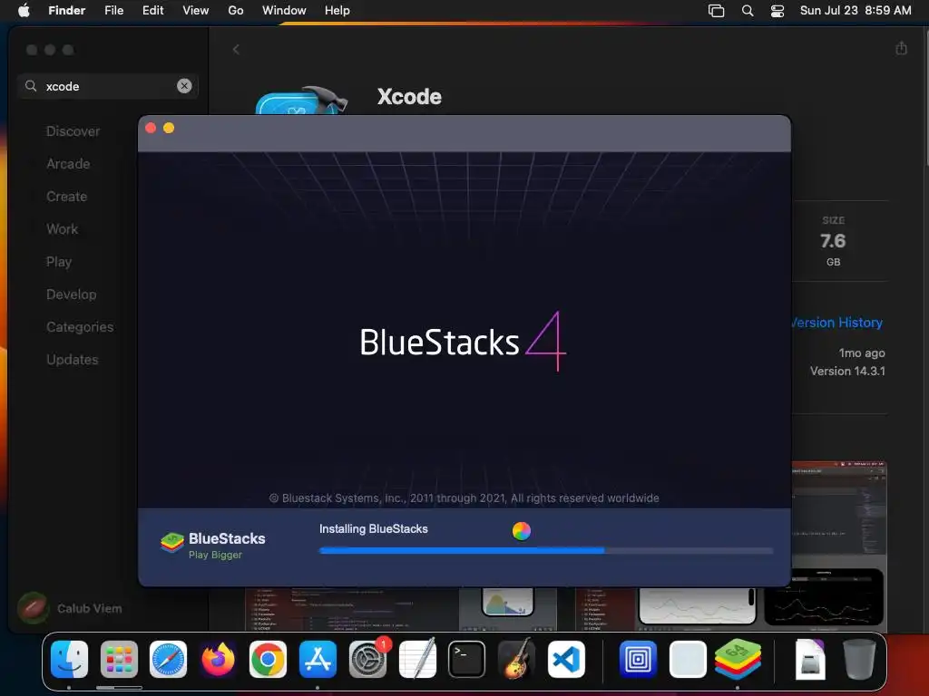Open the disk image file in dock
The image size is (929, 696).
coord(810,660)
